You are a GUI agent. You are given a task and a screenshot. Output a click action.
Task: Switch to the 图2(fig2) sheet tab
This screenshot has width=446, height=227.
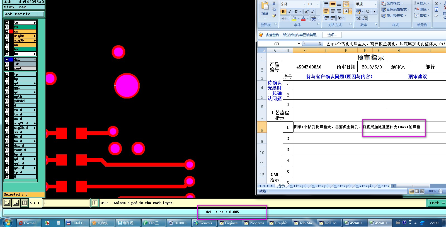(x=320, y=186)
